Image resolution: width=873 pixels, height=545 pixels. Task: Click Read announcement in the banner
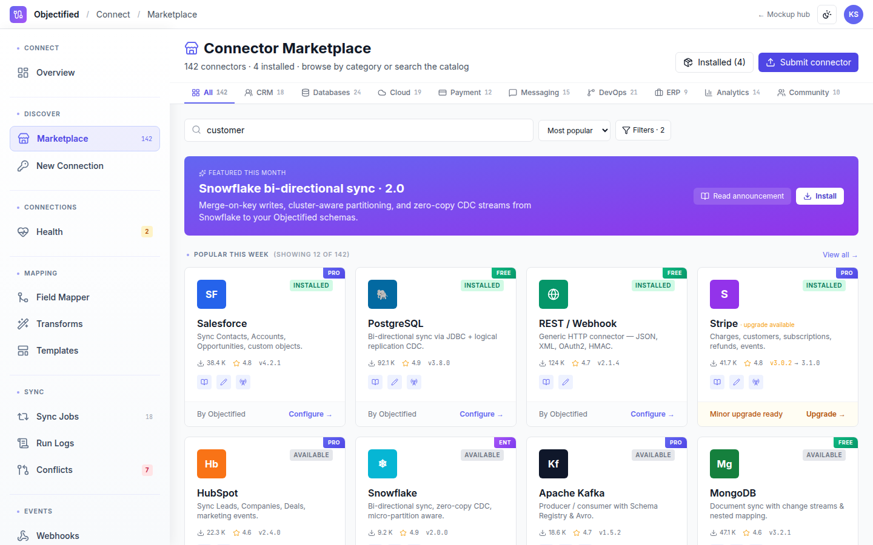coord(742,196)
